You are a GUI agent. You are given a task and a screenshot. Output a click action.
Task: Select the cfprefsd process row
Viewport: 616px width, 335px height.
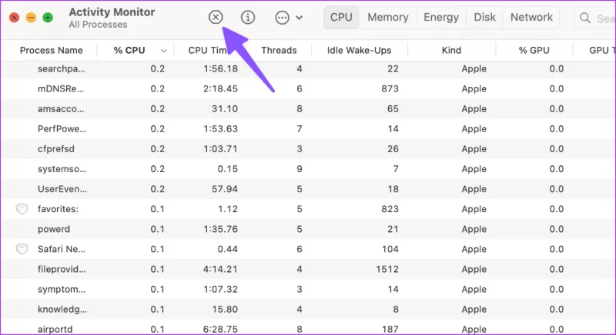coord(308,148)
